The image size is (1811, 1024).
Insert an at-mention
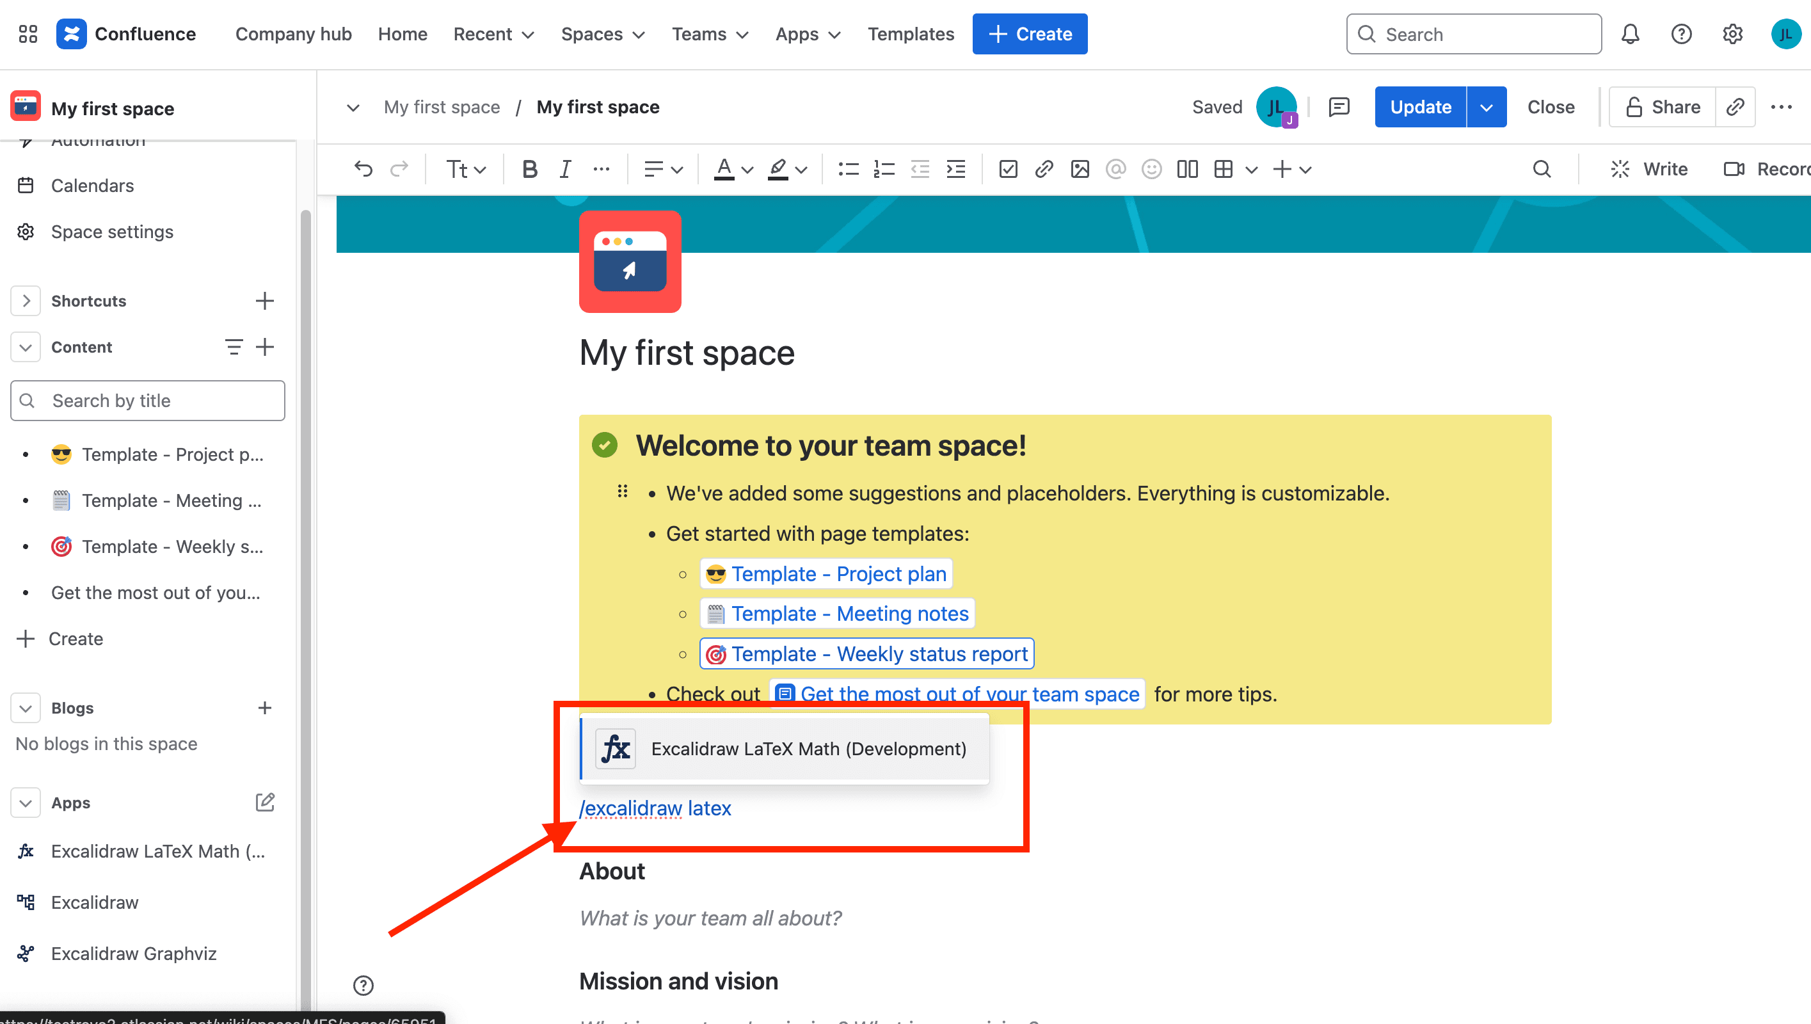tap(1115, 169)
